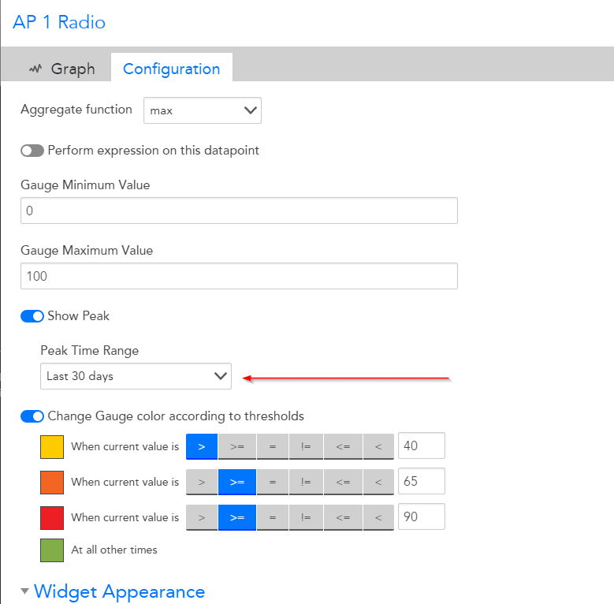614x604 pixels.
Task: Open the orange threshold color swatch
Action: [x=52, y=483]
